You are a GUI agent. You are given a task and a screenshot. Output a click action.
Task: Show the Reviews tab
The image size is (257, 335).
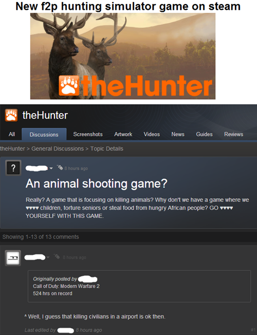tap(234, 134)
